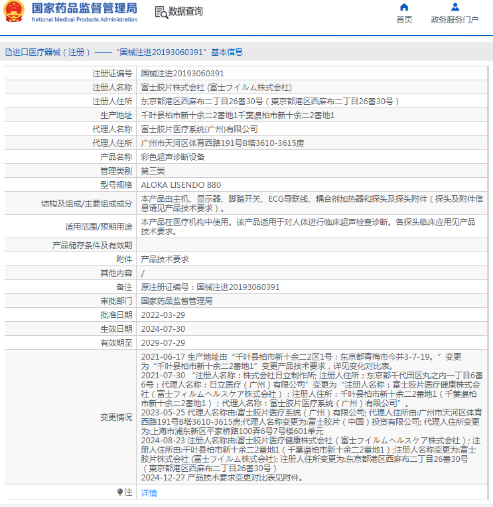Click attachment value 产品技术要求
Viewport: 493px width, 507px height.
pos(165,259)
